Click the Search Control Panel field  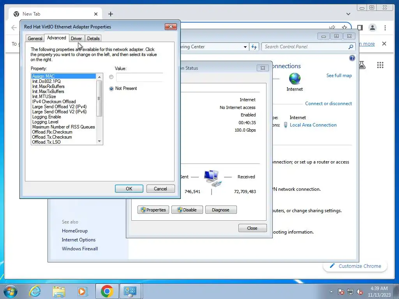pos(305,47)
